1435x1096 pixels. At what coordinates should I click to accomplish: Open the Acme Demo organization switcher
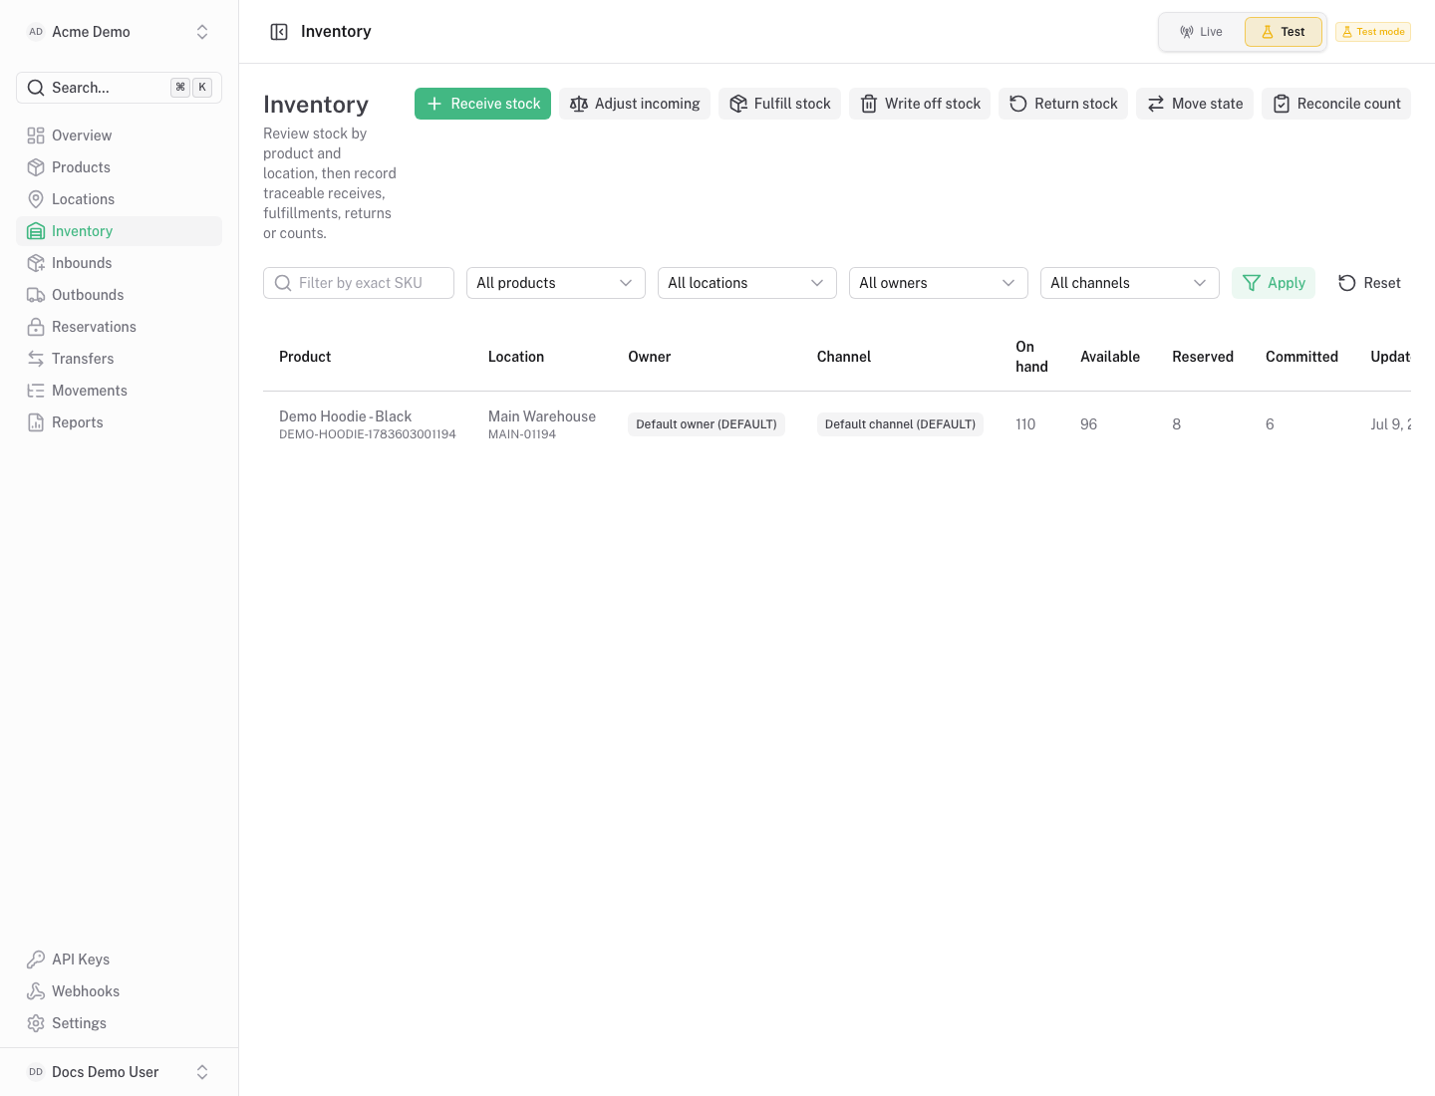tap(119, 32)
